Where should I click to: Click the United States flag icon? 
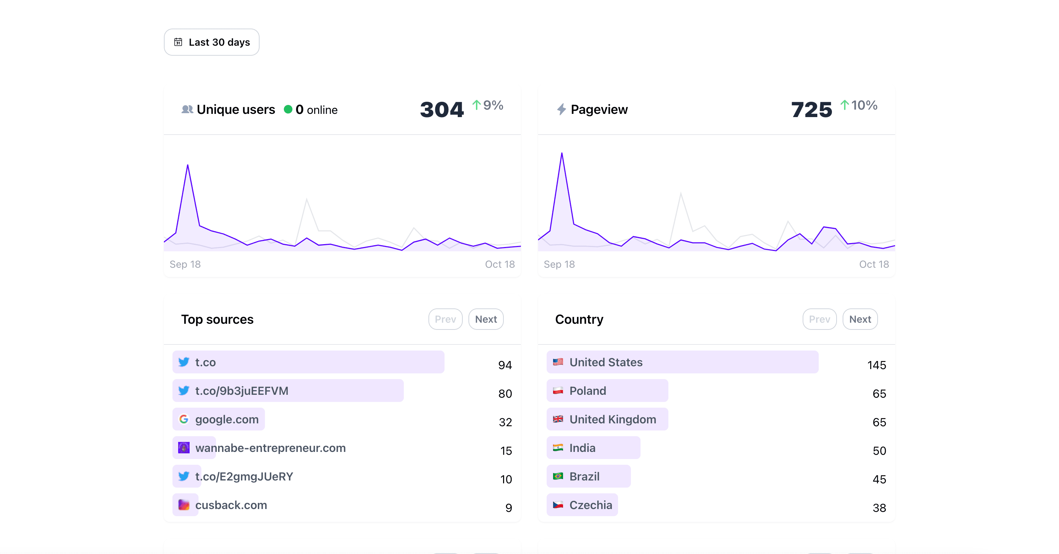(558, 362)
